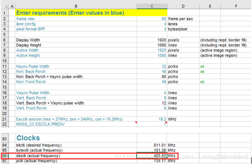Select dsiclk value 405.50

[152, 156]
